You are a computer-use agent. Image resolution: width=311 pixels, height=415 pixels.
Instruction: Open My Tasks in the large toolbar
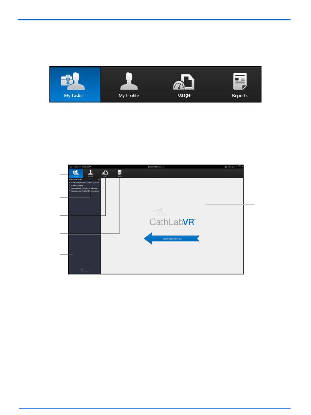pos(75,85)
